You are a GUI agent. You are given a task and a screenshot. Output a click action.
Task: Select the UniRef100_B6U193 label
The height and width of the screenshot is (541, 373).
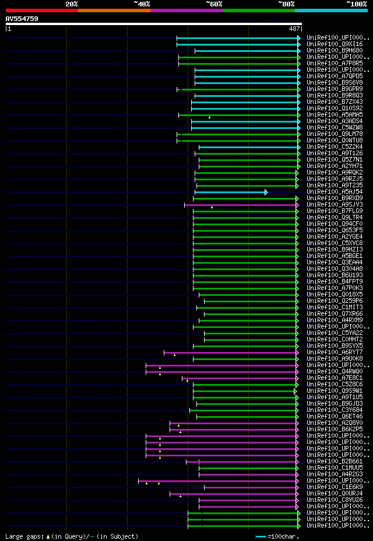click(335, 275)
